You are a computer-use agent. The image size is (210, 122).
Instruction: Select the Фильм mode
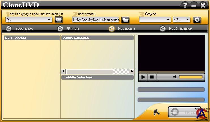tap(60, 28)
